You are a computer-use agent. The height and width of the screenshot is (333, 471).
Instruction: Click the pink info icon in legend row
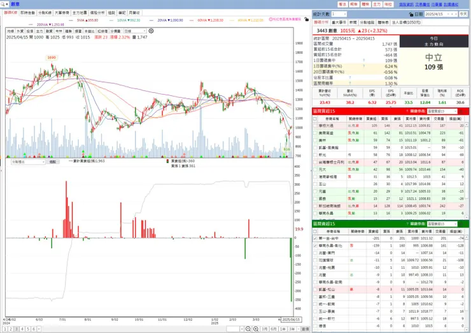[271, 19]
